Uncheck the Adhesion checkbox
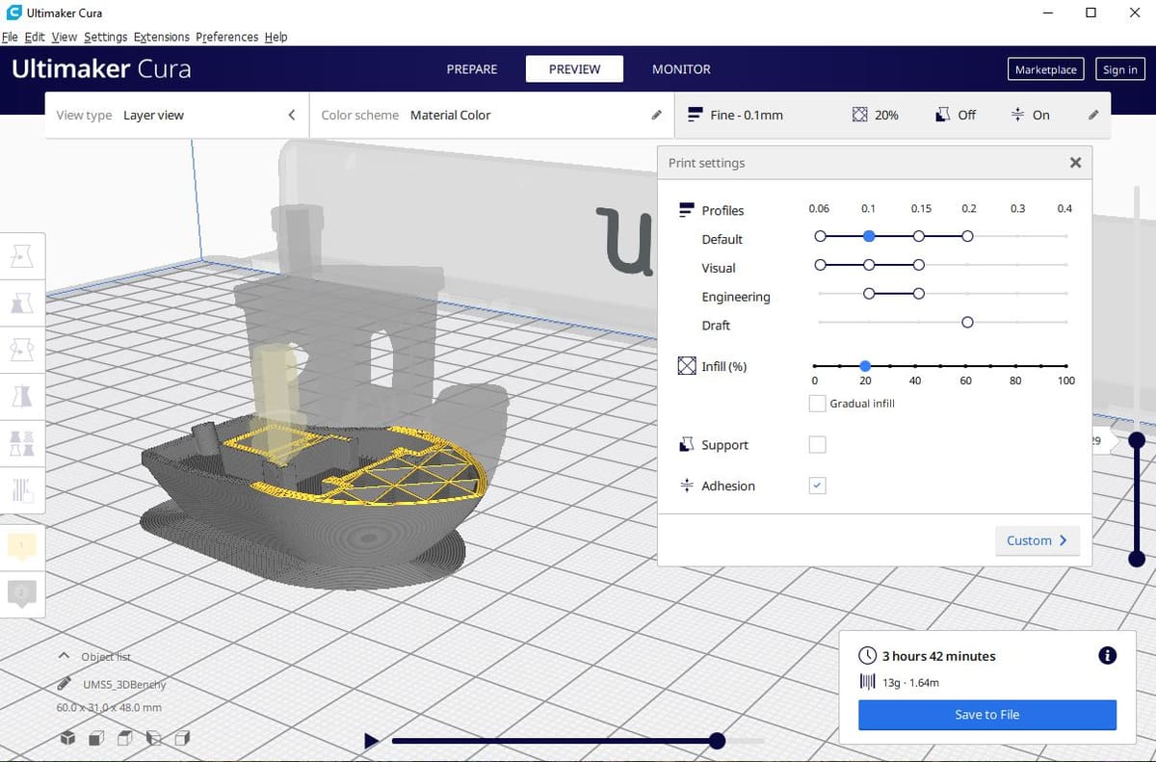Viewport: 1156px width, 762px height. pyautogui.click(x=817, y=486)
